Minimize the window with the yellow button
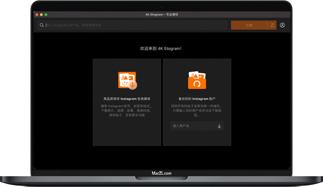The height and width of the screenshot is (187, 323). [x=41, y=15]
